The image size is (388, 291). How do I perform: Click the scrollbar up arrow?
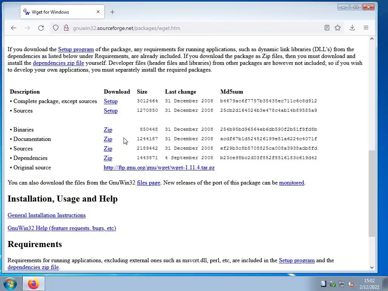pyautogui.click(x=372, y=39)
